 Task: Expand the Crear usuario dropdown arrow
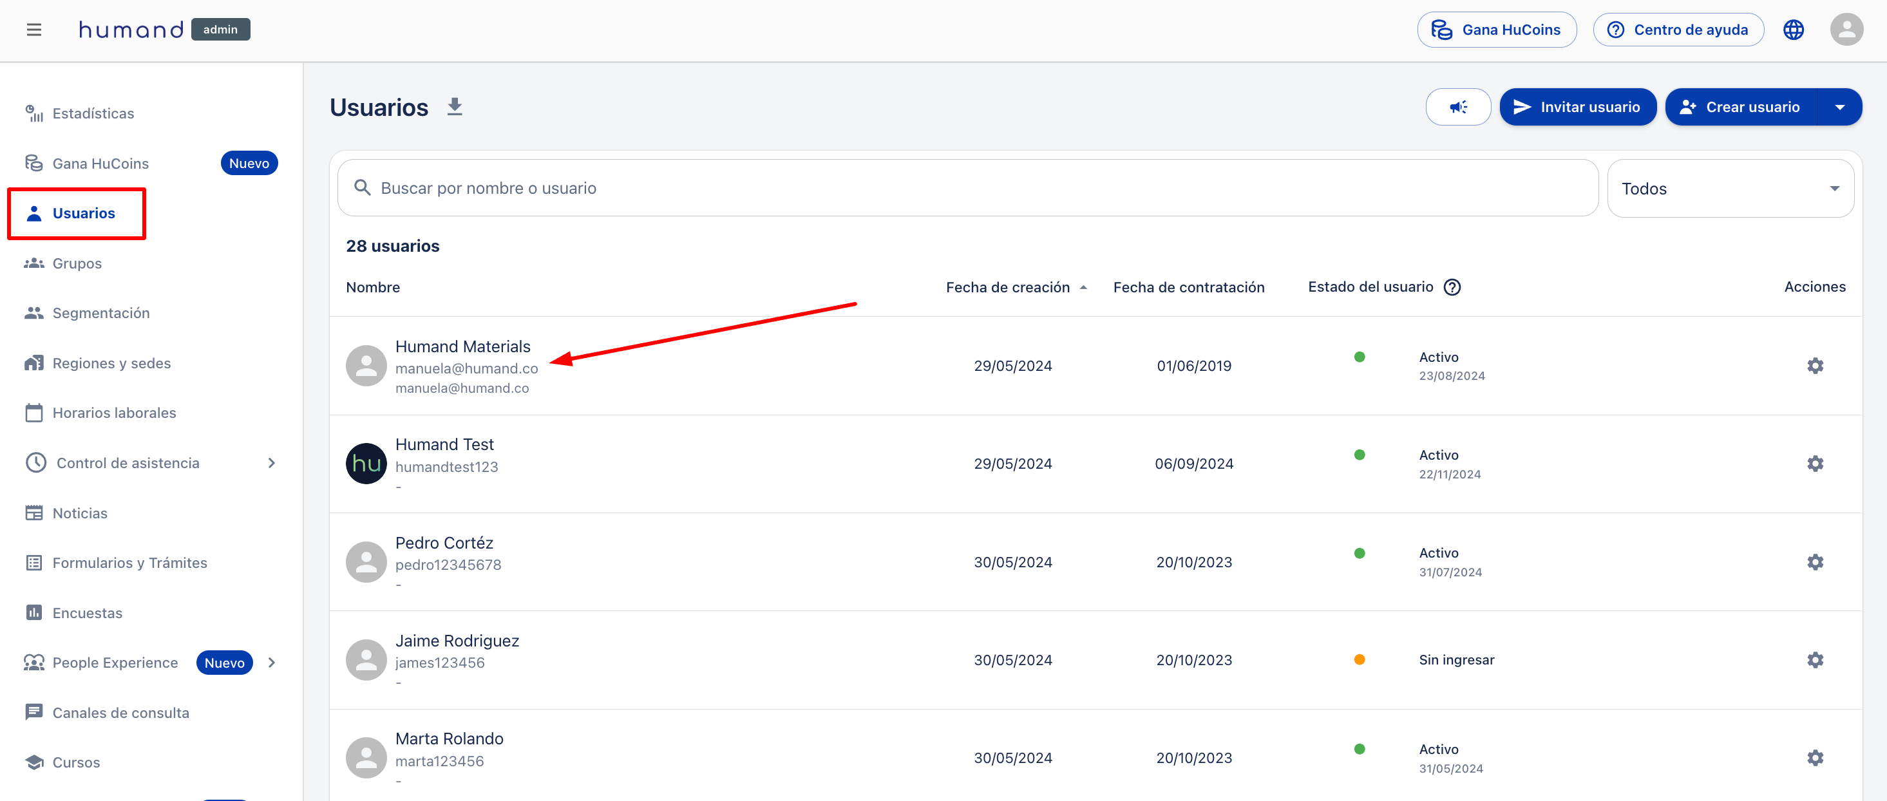(x=1839, y=107)
